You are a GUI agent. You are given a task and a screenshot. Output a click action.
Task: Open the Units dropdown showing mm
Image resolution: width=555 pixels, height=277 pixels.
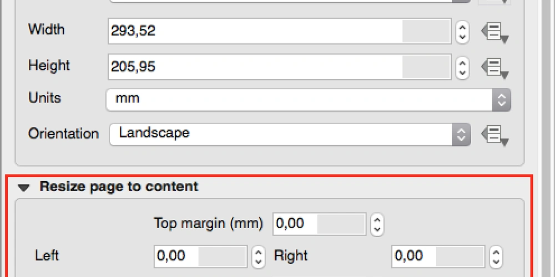[x=308, y=100]
